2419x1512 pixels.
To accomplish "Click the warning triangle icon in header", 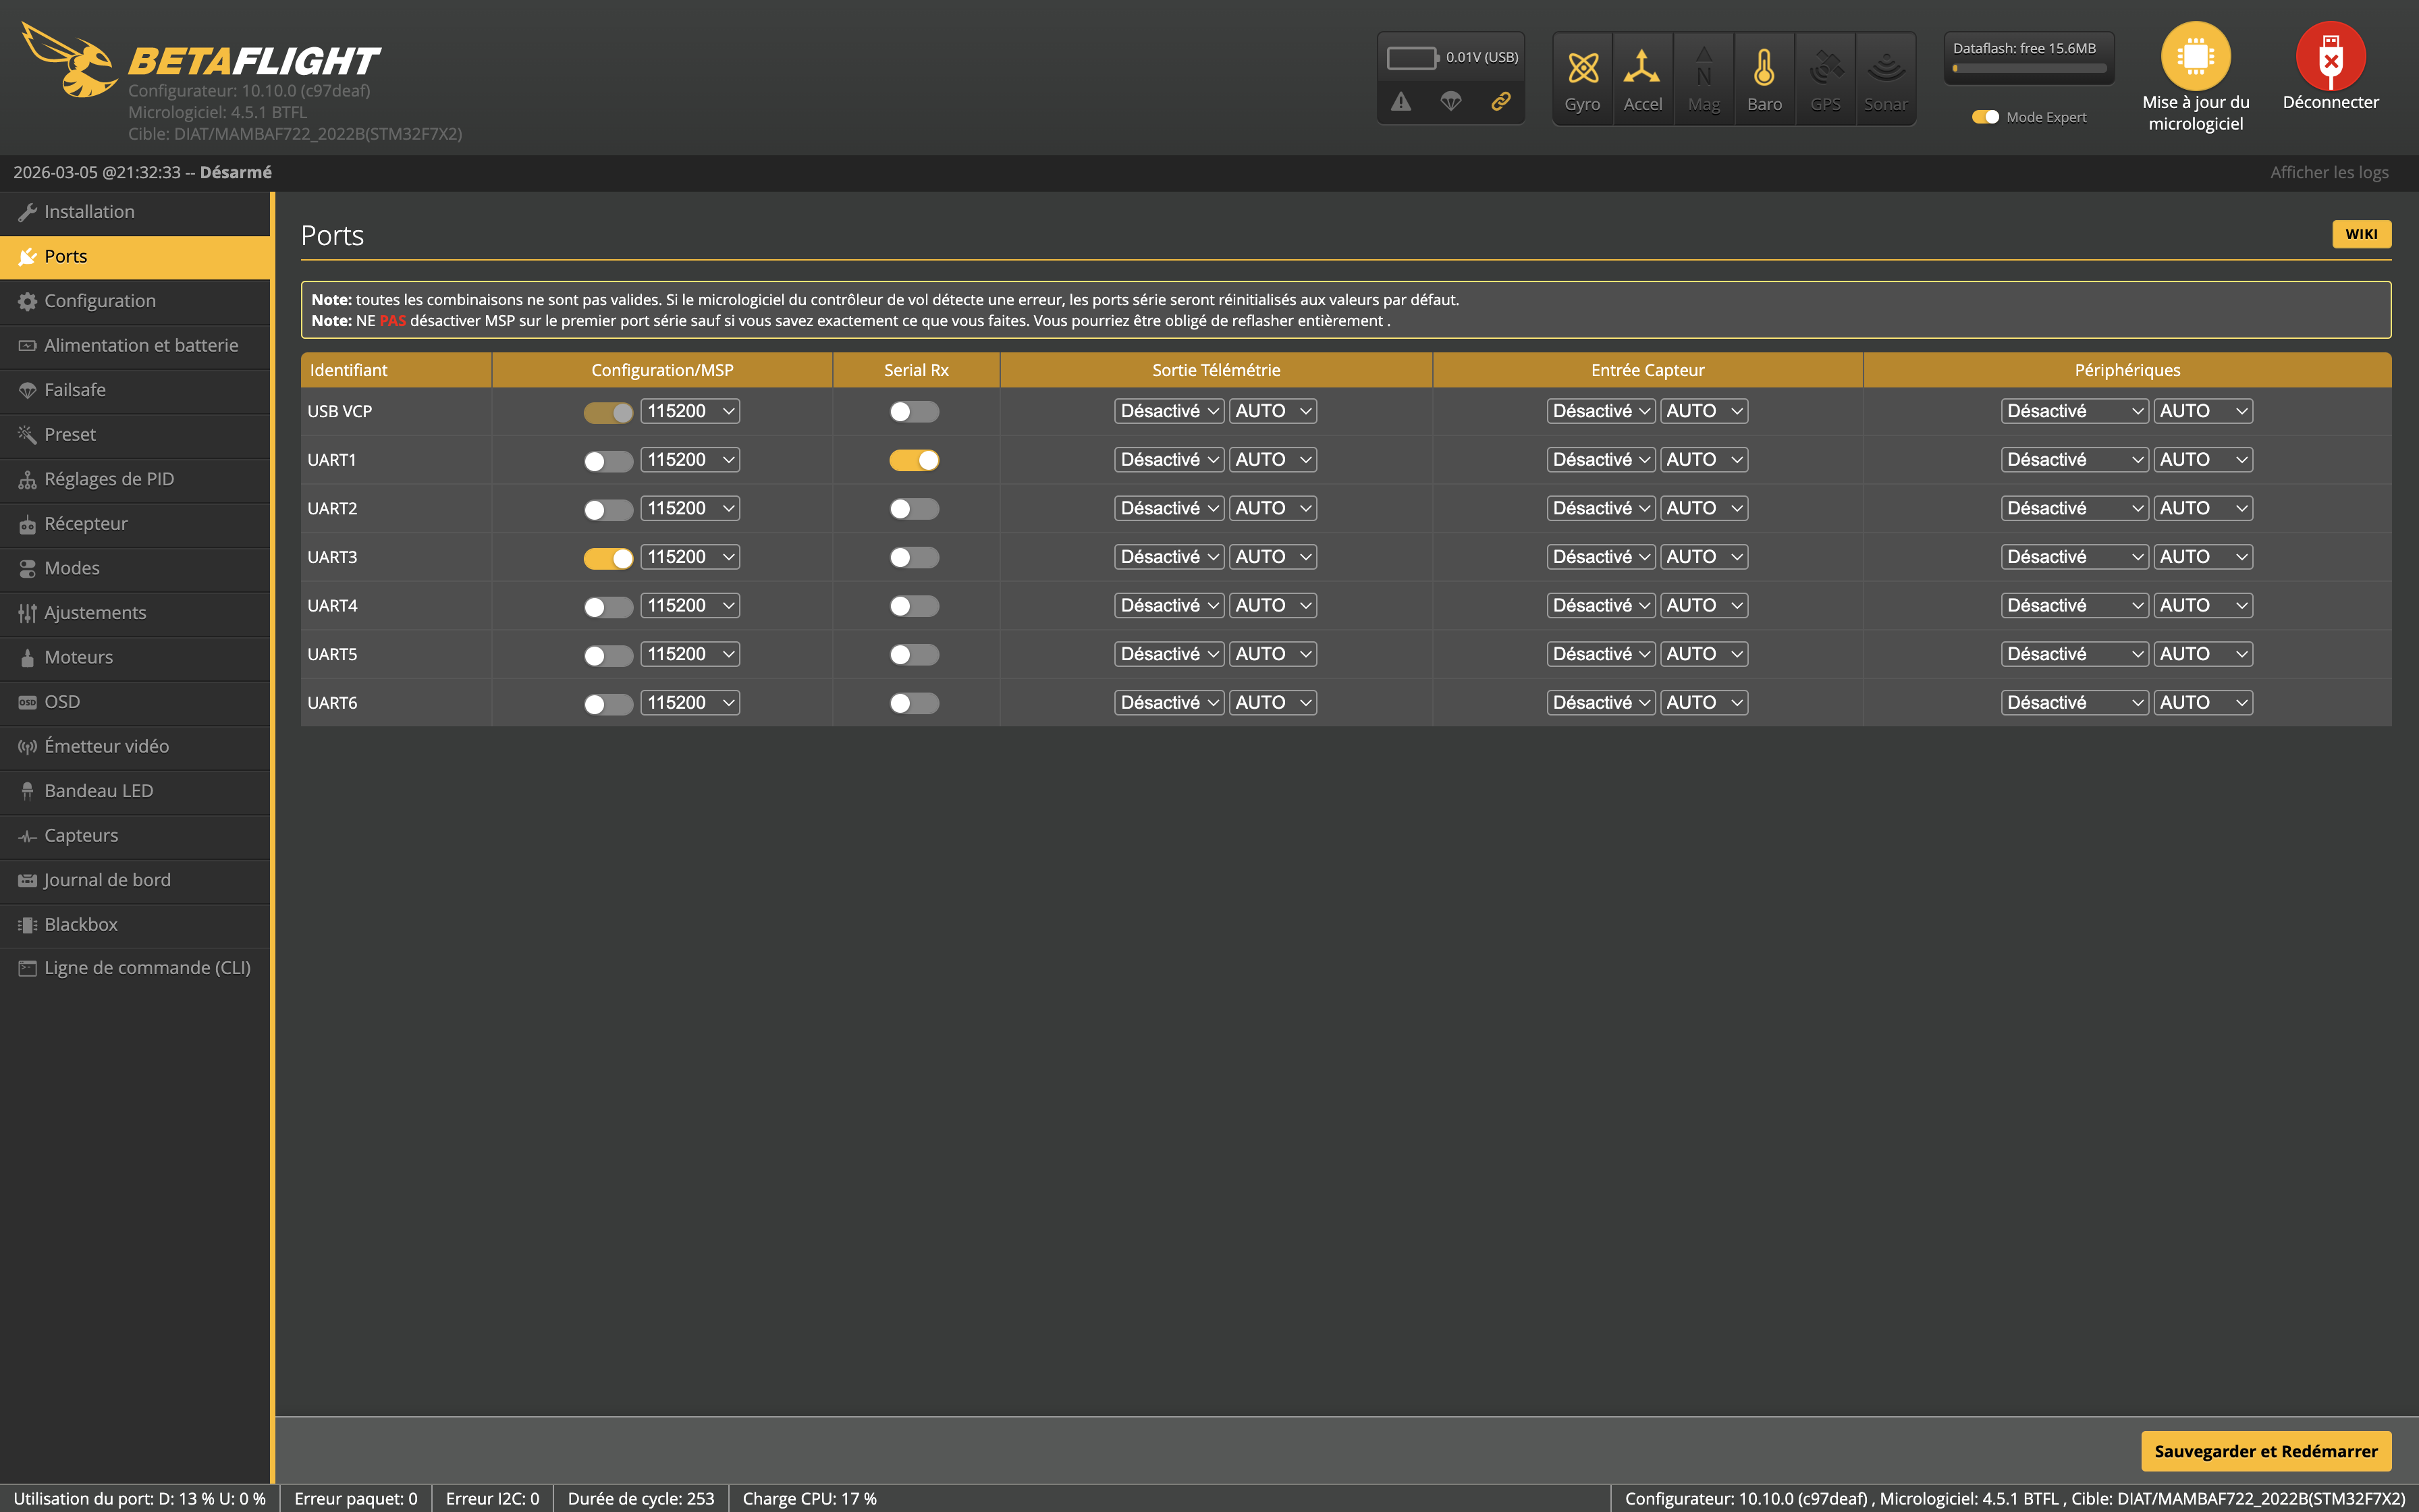I will tap(1401, 102).
